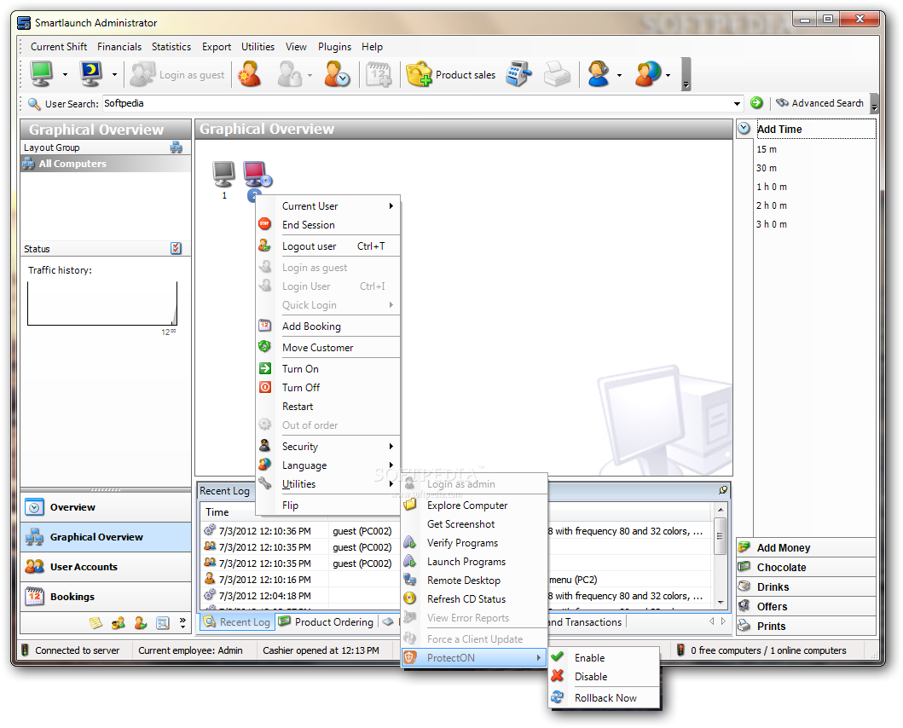Open the Bookings sidebar section
Viewport: 903px width, 728px height.
106,597
